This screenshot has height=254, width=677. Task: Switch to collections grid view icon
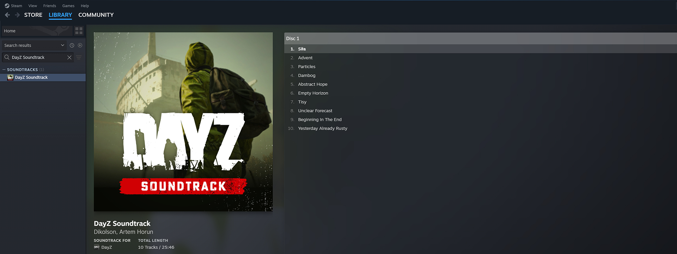[x=79, y=31]
